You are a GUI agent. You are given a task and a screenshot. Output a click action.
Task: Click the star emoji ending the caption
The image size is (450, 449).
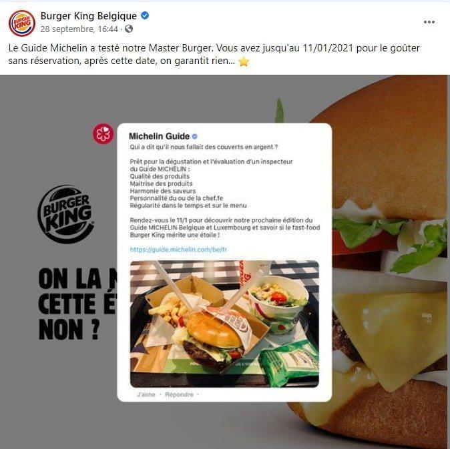coord(244,61)
